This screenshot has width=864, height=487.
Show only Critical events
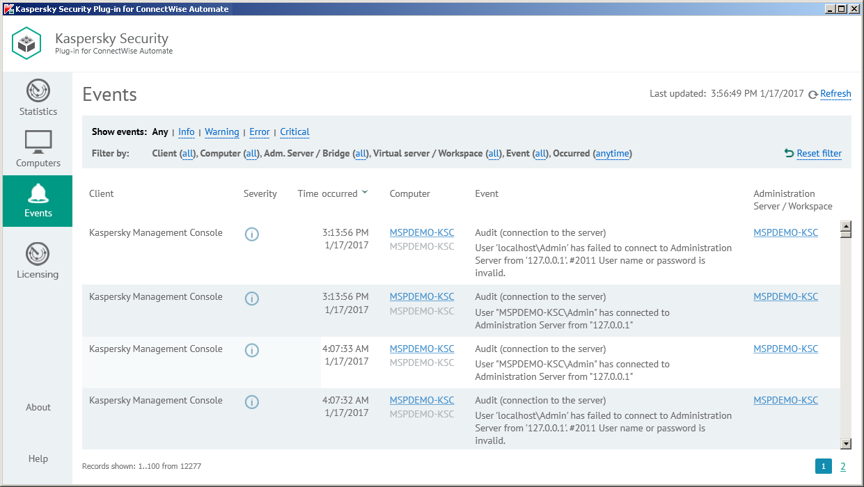click(294, 131)
